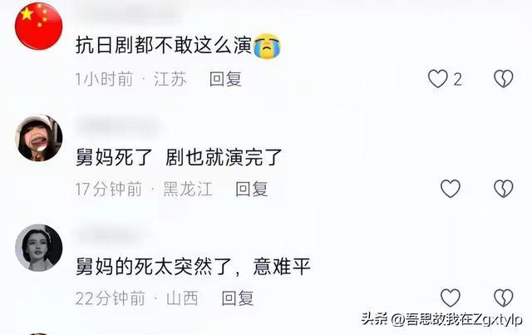Dislike the 抗日剧都不敢这么演 comment
This screenshot has height=335, width=532.
point(503,79)
